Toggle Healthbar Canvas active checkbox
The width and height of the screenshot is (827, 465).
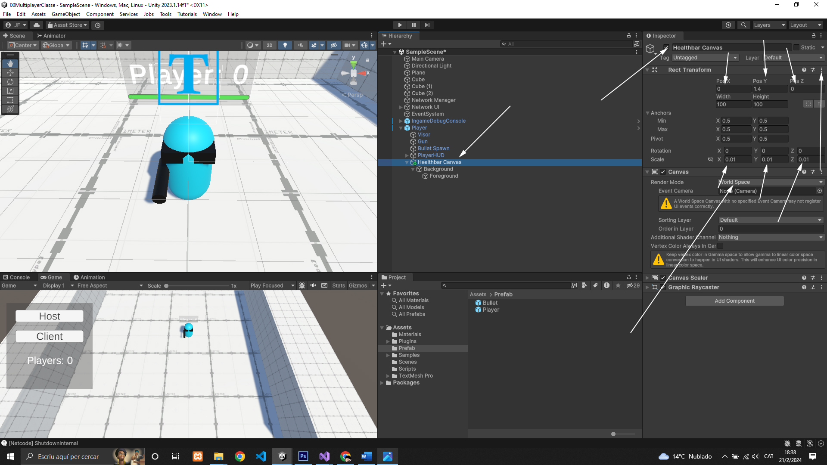click(666, 48)
